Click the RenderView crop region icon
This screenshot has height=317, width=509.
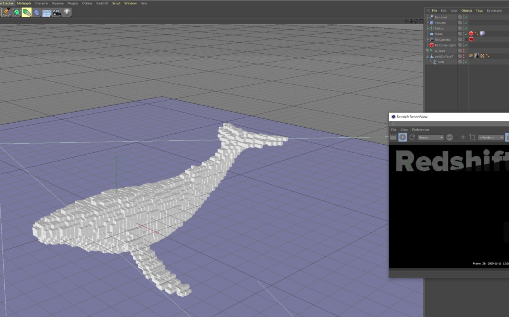click(x=472, y=137)
